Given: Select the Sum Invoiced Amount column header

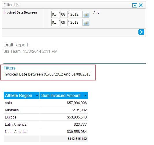Looking at the screenshot, I should coord(64,95).
